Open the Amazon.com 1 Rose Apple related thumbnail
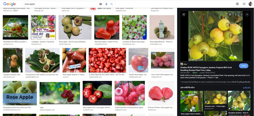This screenshot has width=254, height=116. click(215, 97)
